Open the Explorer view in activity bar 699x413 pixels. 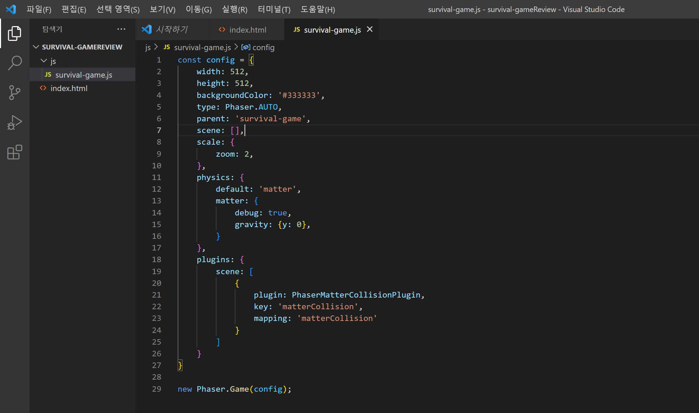14,33
